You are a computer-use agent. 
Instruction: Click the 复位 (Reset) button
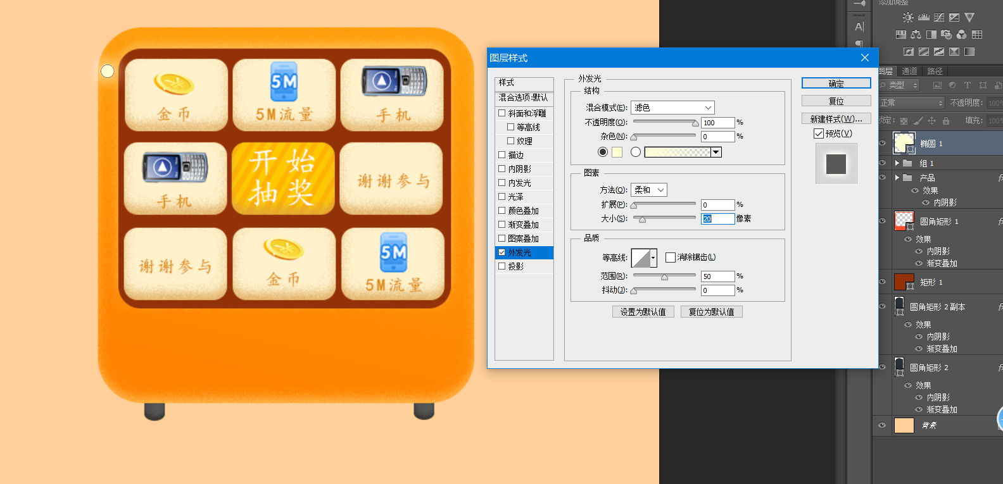(x=836, y=101)
